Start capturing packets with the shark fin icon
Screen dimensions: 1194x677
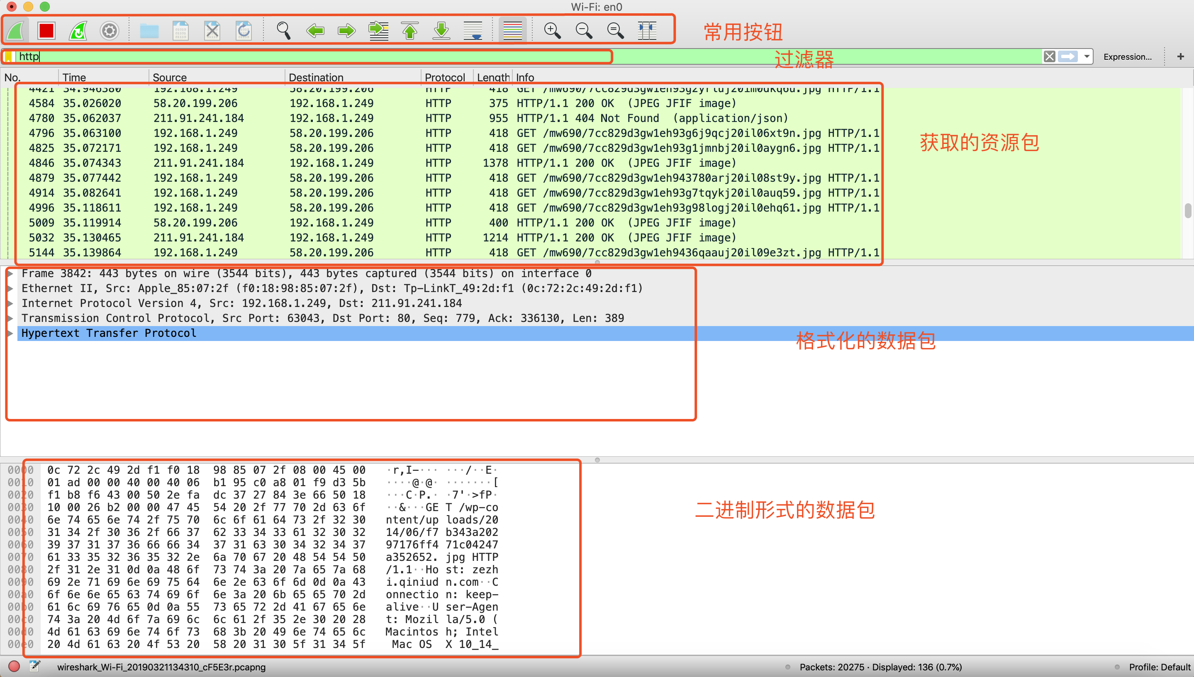point(16,31)
